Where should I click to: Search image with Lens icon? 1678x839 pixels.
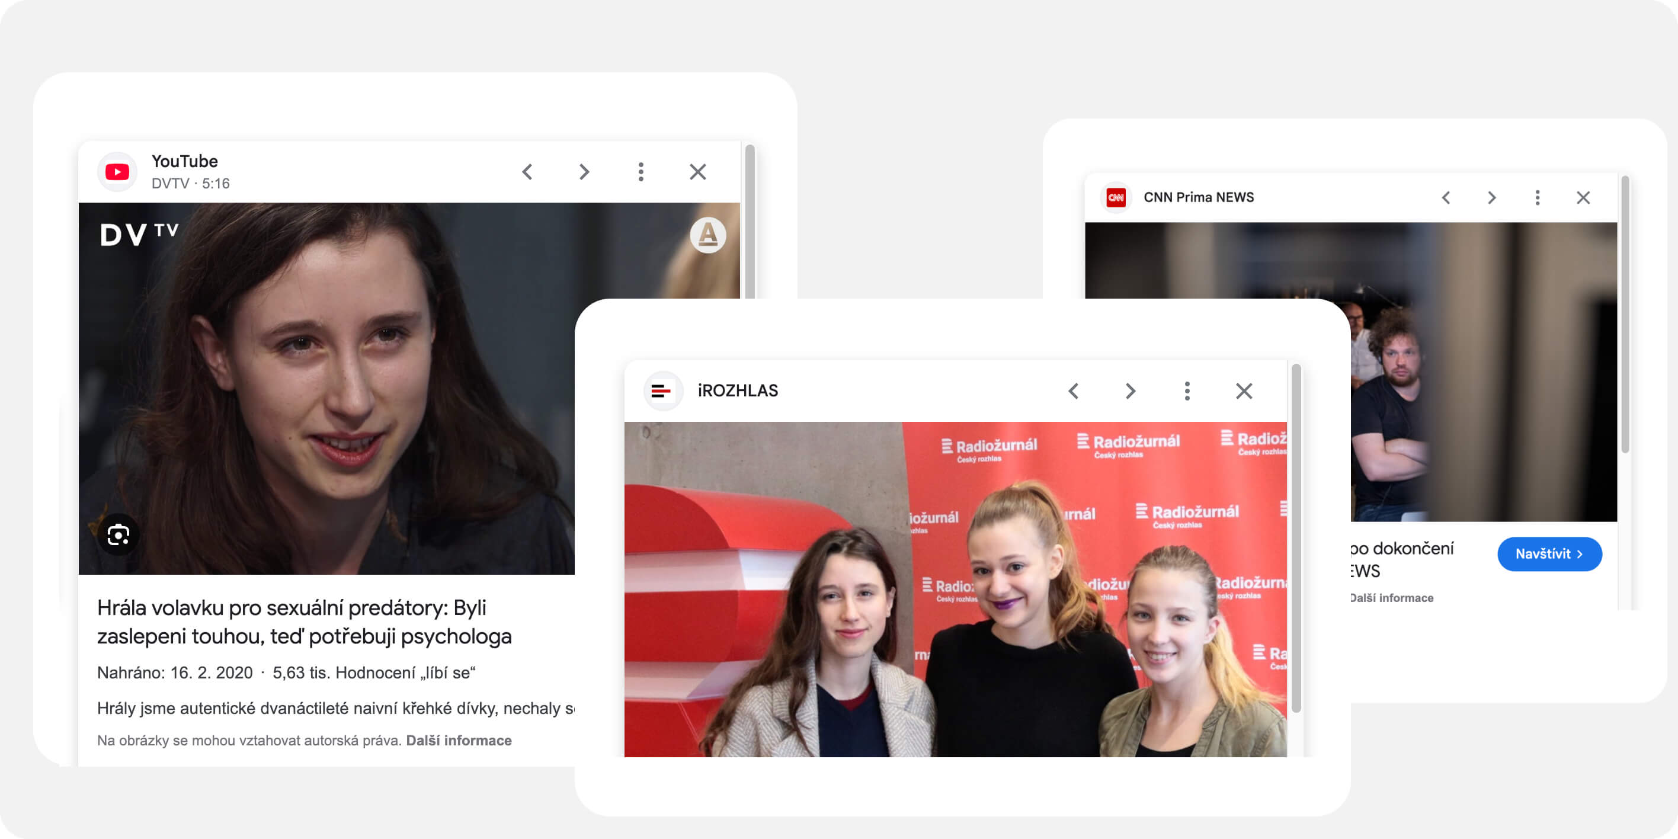click(119, 536)
